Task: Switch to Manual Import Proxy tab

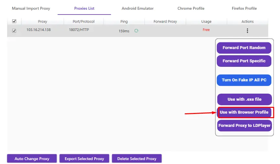Action: (31, 8)
